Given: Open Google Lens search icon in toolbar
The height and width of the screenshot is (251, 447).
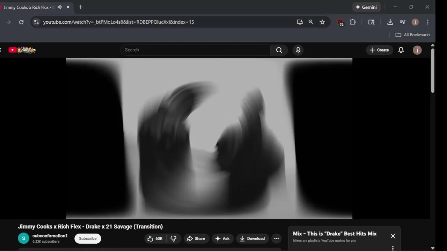Looking at the screenshot, I should coord(371,22).
